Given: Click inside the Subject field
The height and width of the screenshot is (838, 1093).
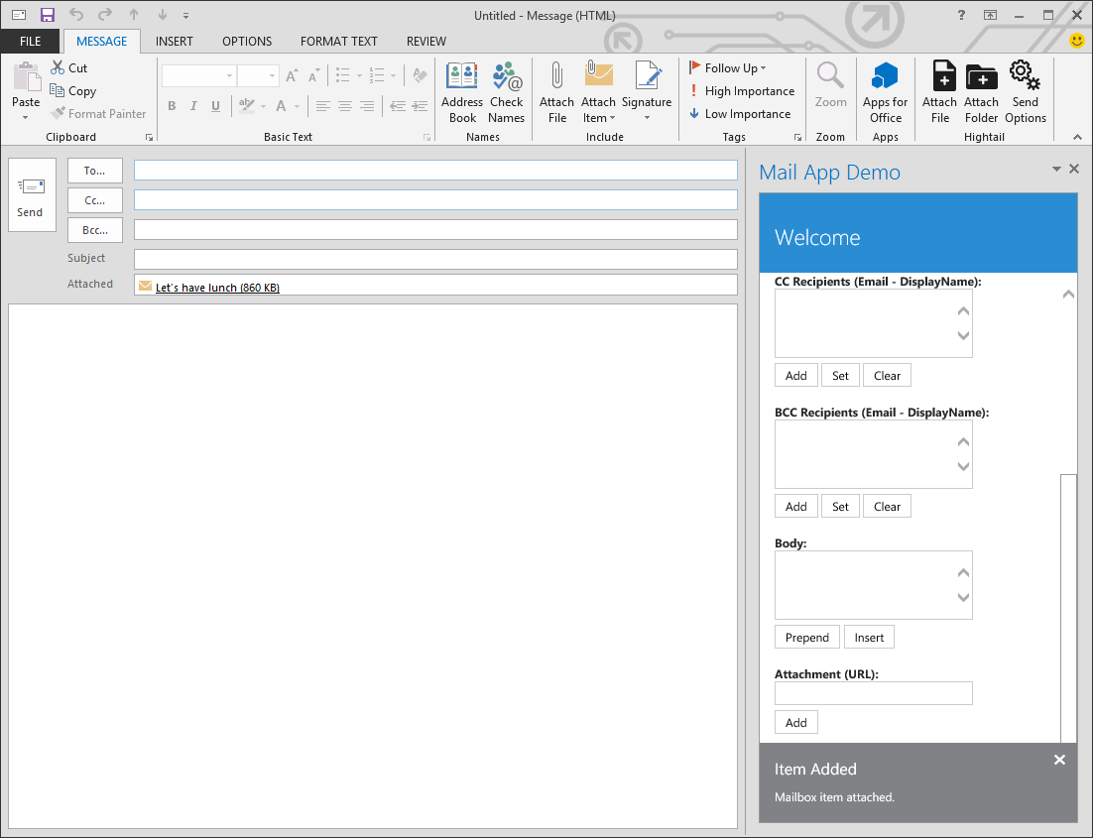Looking at the screenshot, I should (x=434, y=258).
